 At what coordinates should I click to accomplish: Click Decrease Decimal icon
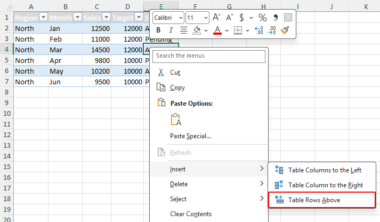pyautogui.click(x=272, y=30)
